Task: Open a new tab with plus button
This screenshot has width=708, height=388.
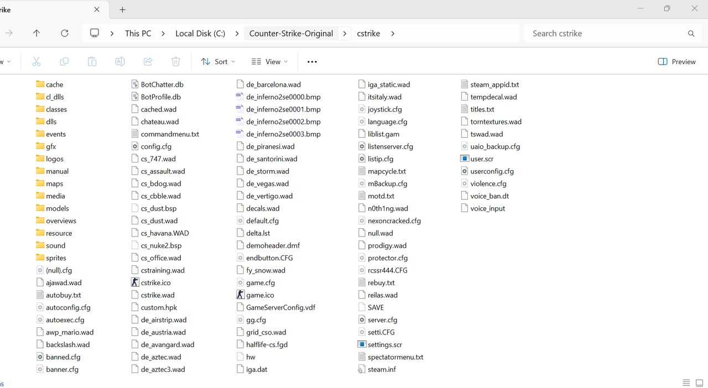Action: (123, 9)
